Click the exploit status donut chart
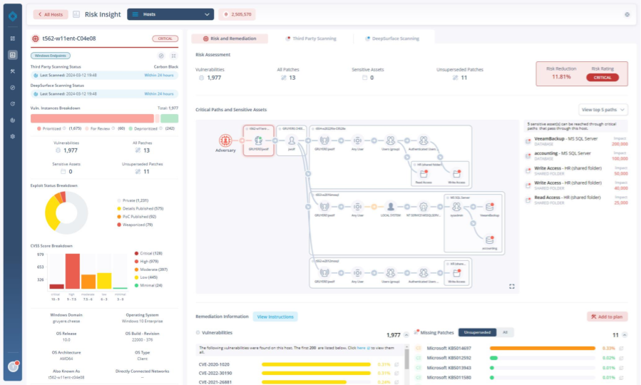Viewport: 641px width, 385px height. [x=66, y=212]
